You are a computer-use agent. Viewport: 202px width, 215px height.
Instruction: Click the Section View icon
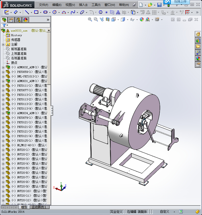point(108,19)
